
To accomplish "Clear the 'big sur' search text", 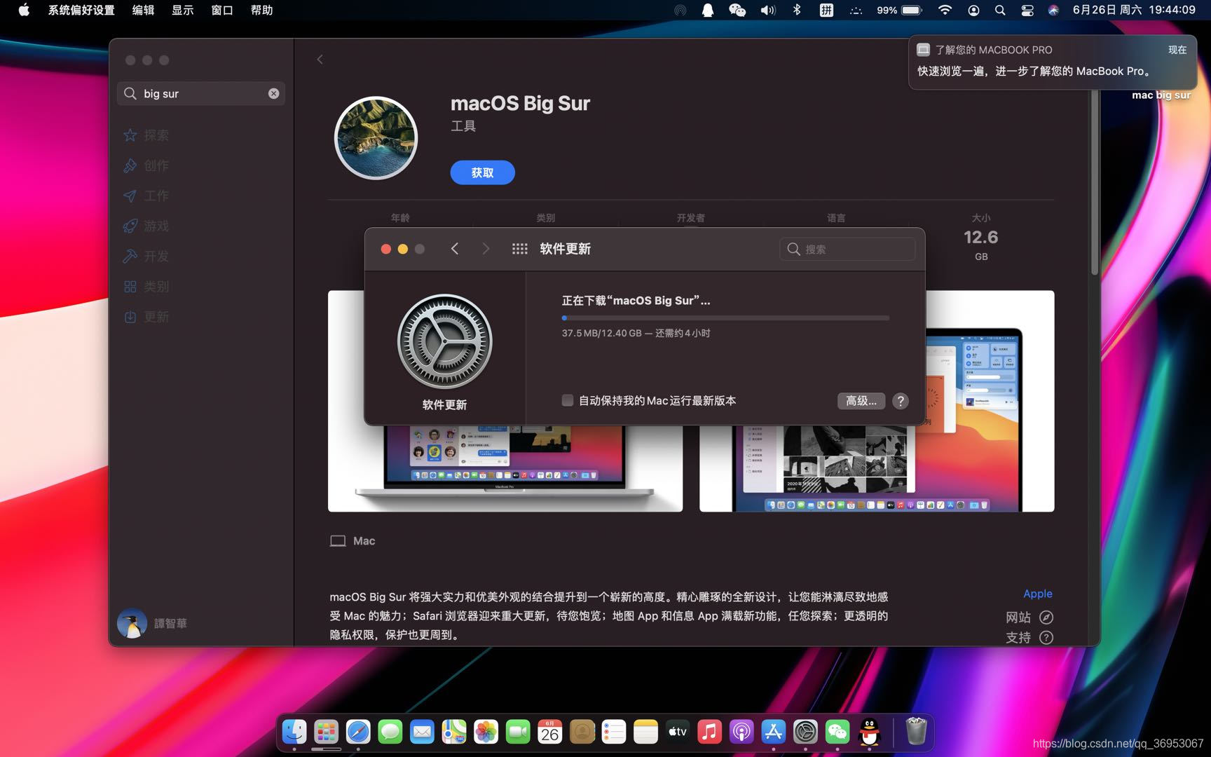I will coord(273,93).
